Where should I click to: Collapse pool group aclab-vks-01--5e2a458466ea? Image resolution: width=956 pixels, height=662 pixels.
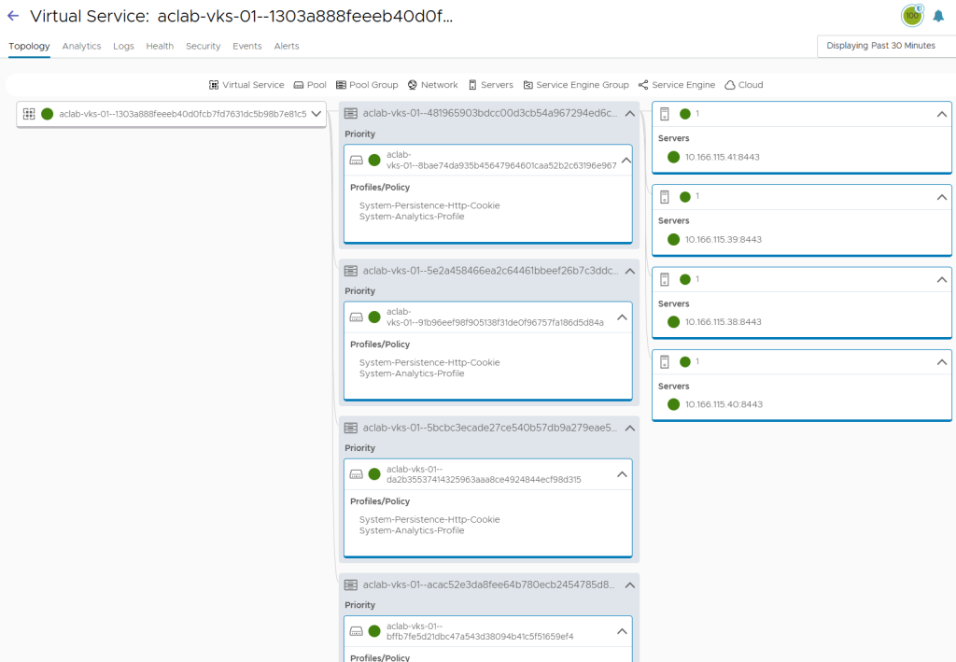(x=629, y=271)
